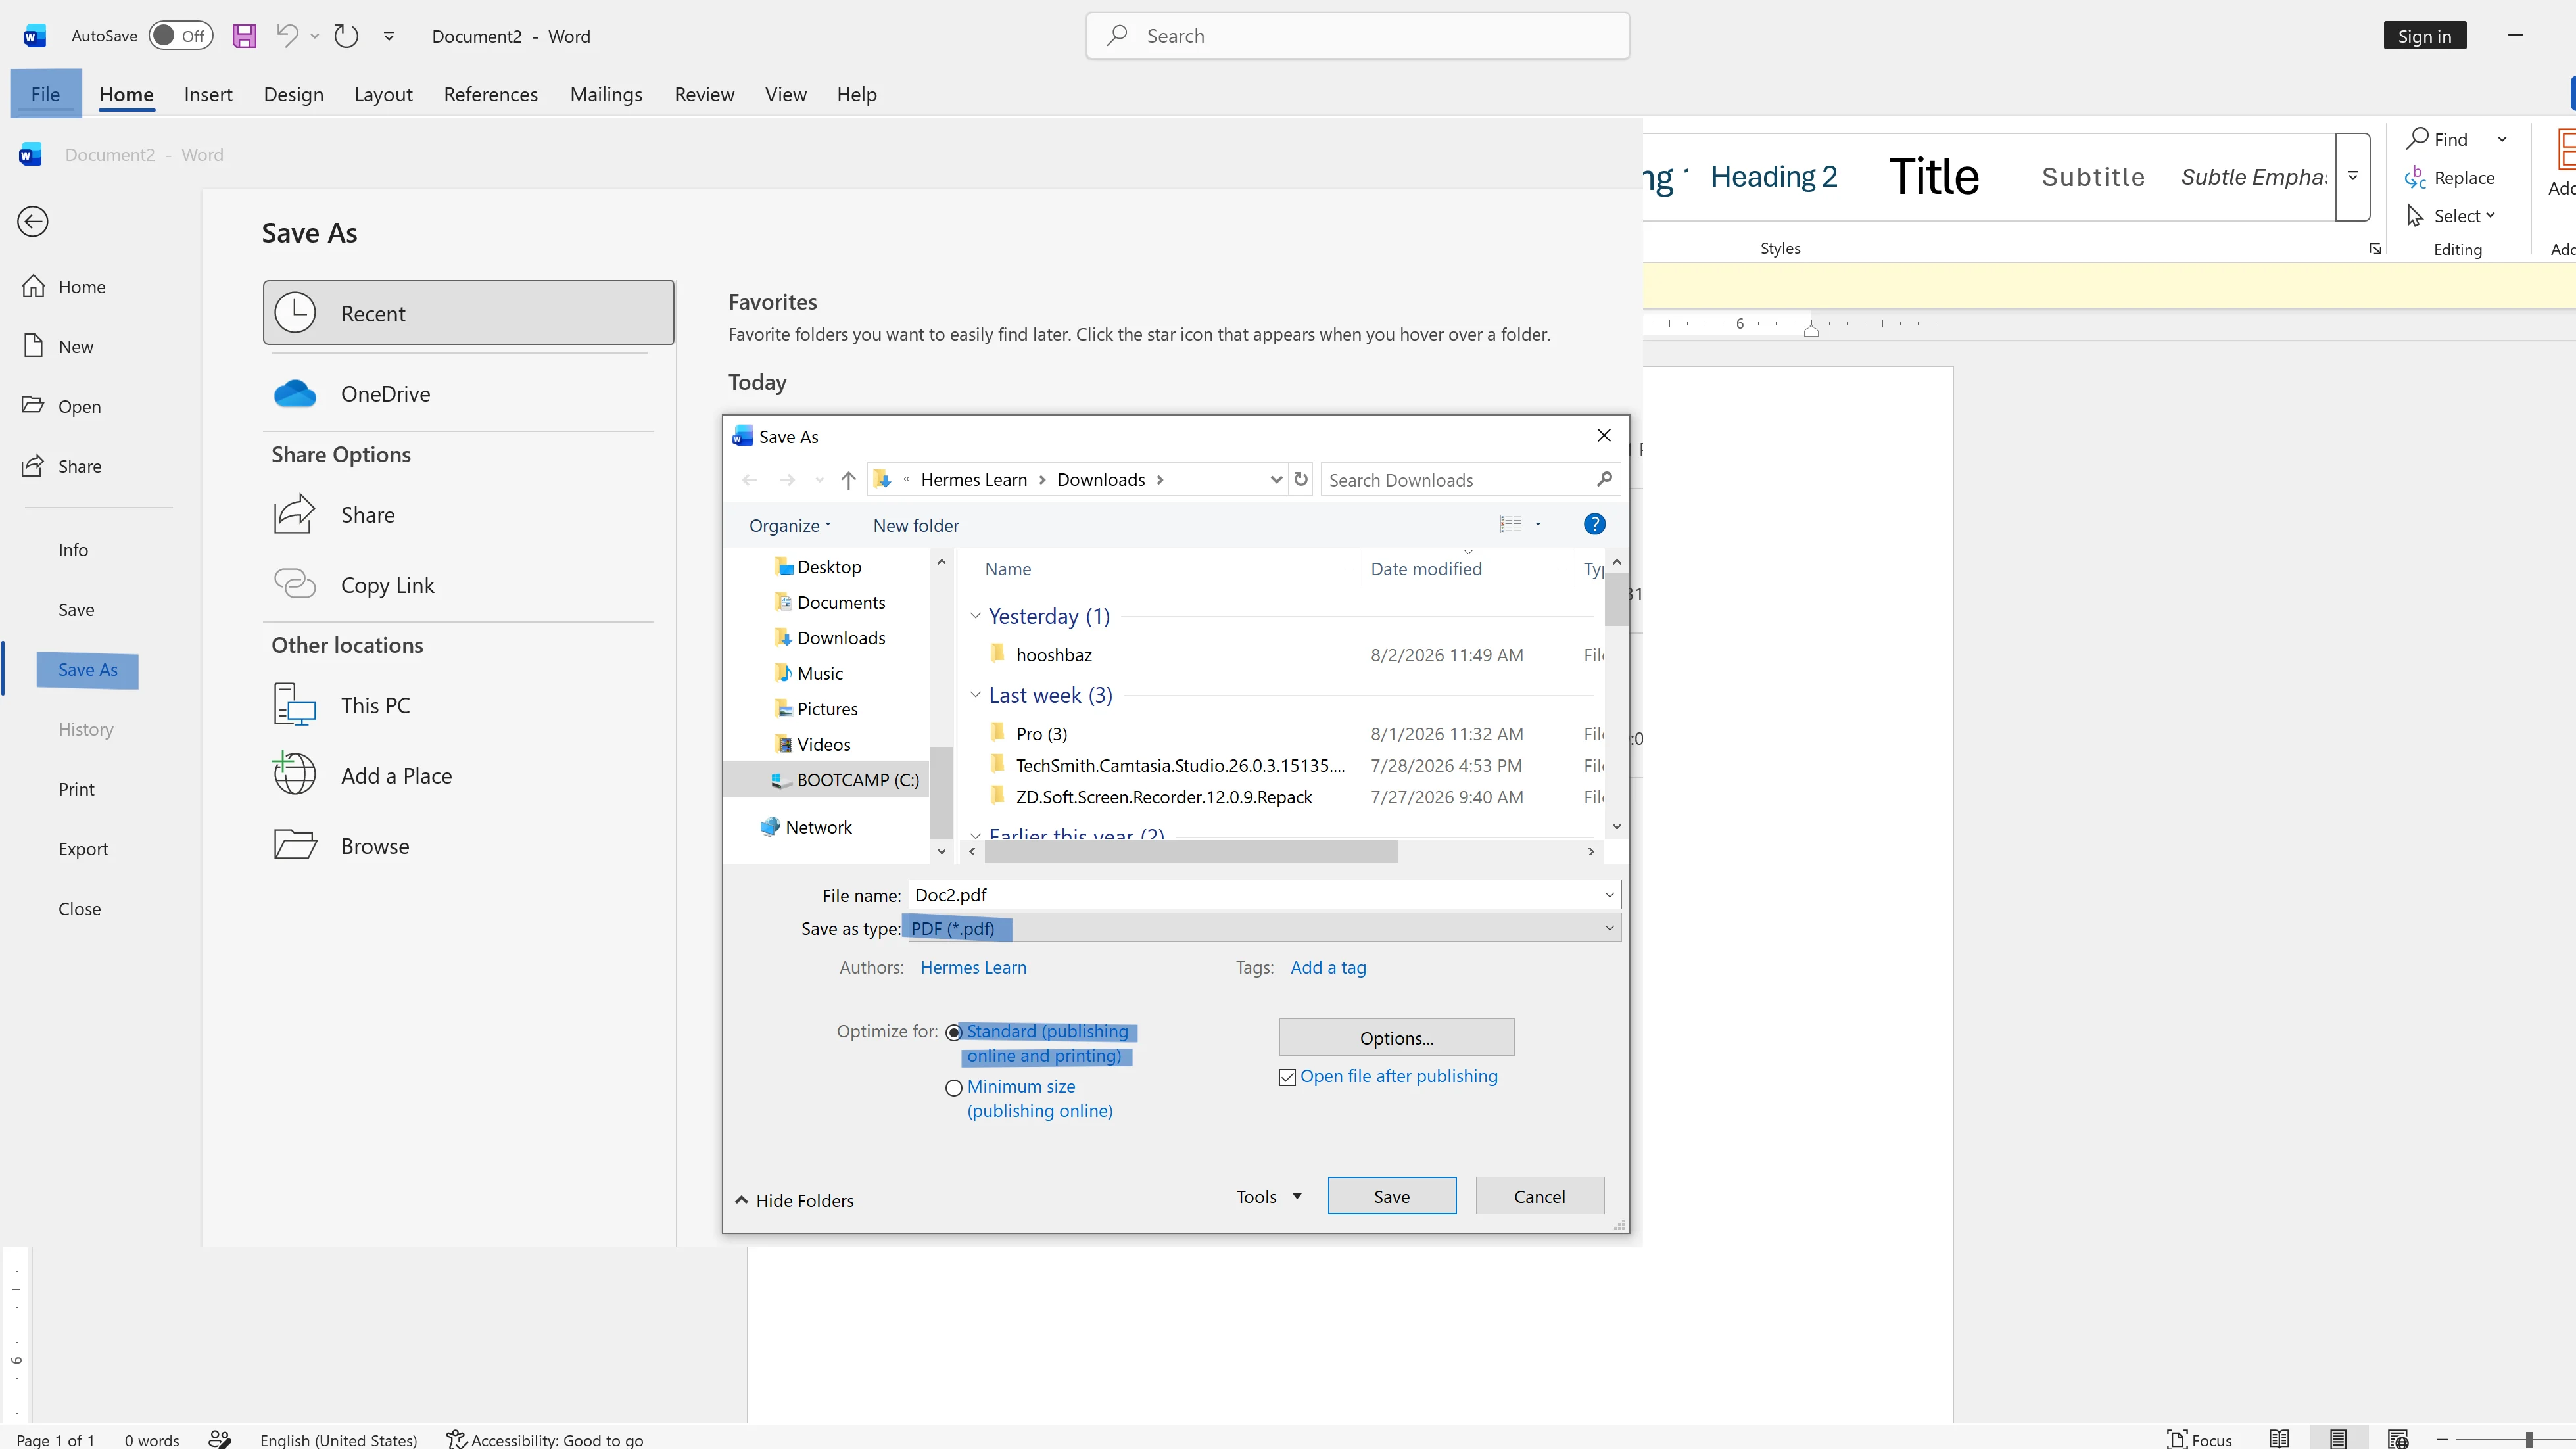Open the Save as type dropdown
This screenshot has height=1449, width=2576.
coord(1609,928)
